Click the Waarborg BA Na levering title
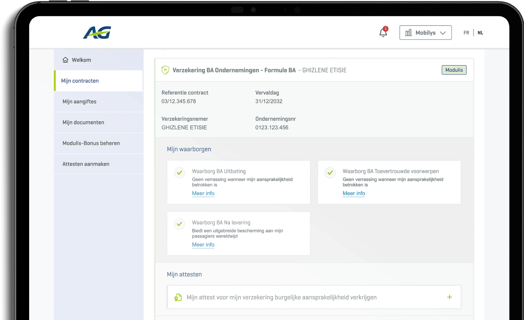 221,223
